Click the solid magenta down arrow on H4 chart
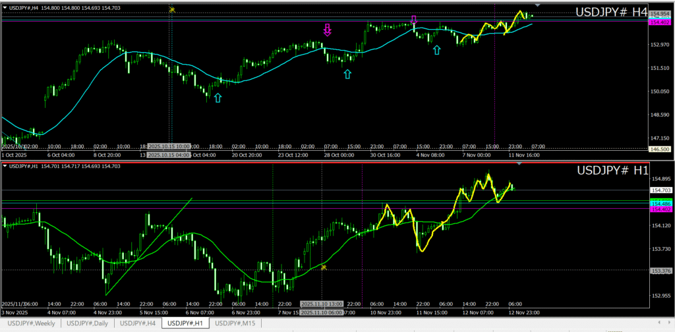Viewport: 675px width, 332px height. [x=327, y=29]
